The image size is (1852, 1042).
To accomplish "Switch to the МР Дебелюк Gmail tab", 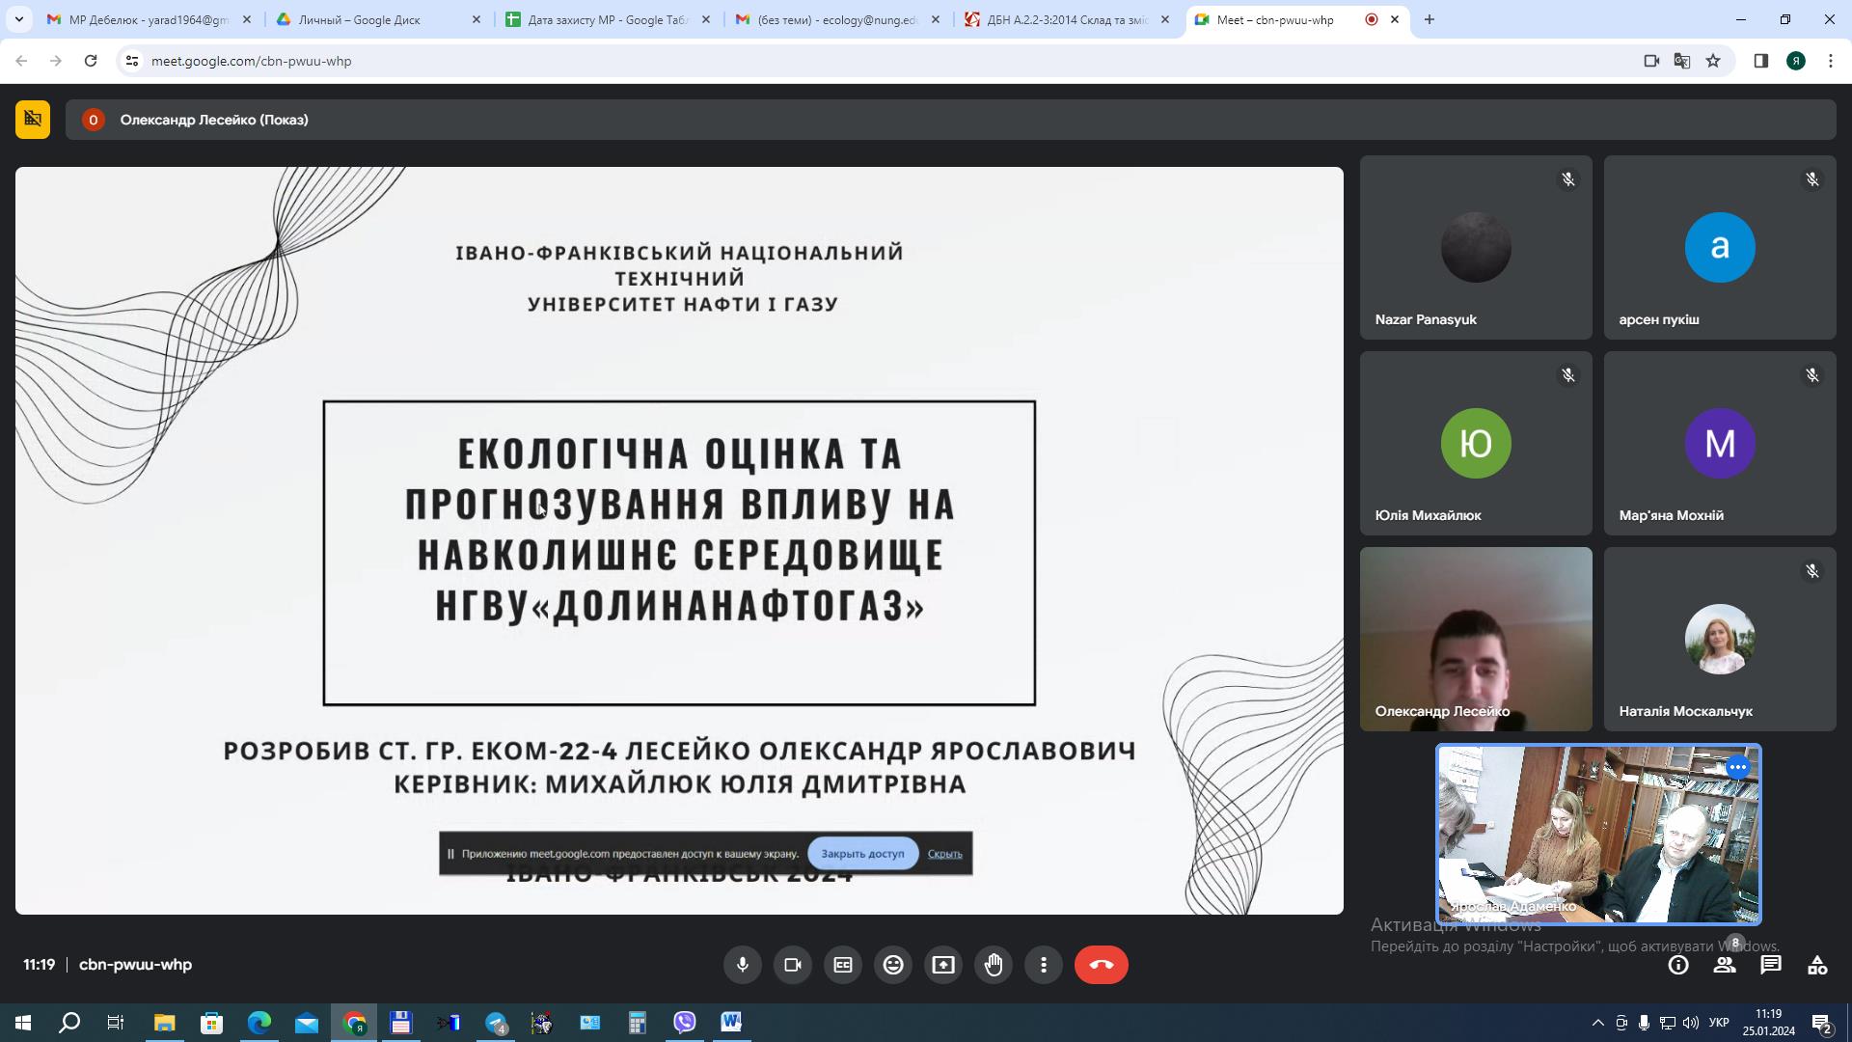I will point(150,19).
